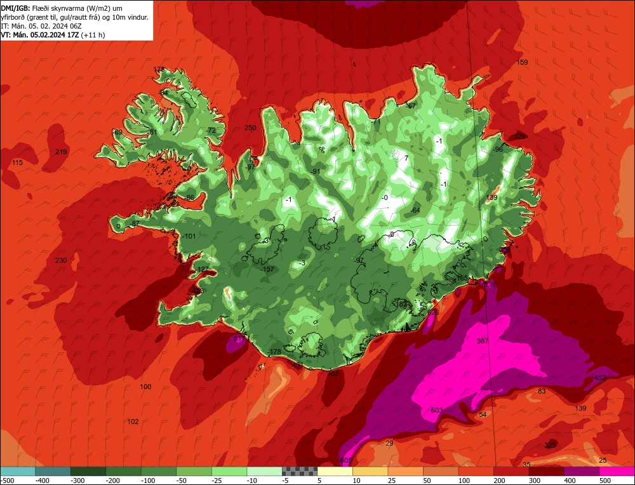Select the light green legend swatch between -25 and -10
Image resolution: width=635 pixels, height=485 pixels.
(x=229, y=471)
